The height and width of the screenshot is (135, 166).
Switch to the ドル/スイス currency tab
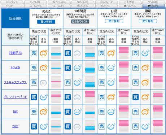(12, 2)
